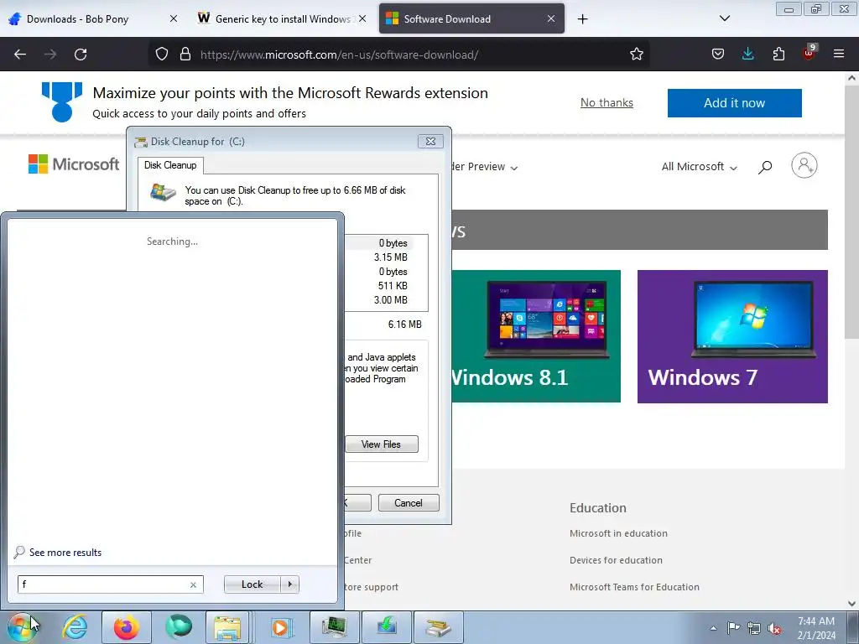859x644 pixels.
Task: Open Windows Explorer folder icon in taskbar
Action: click(227, 627)
